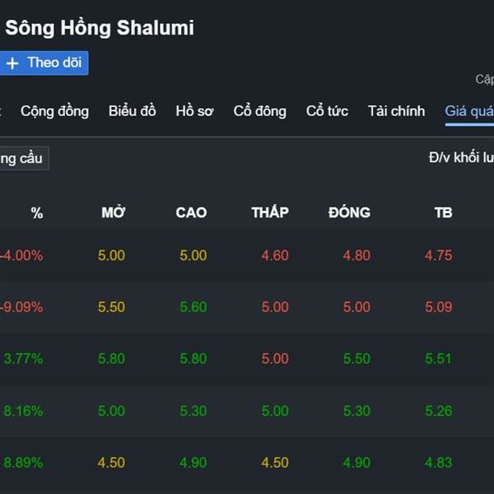Click the plus icon on Theo dõi

pyautogui.click(x=12, y=63)
